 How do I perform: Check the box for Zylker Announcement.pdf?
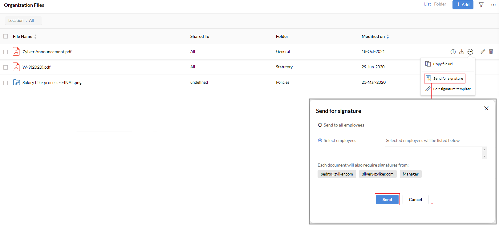pyautogui.click(x=6, y=52)
